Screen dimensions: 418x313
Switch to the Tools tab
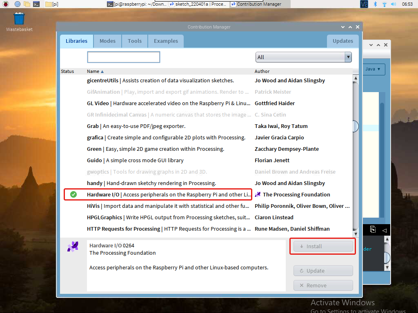click(135, 41)
